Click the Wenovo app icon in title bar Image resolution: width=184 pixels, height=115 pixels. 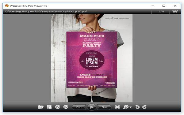(7, 6)
